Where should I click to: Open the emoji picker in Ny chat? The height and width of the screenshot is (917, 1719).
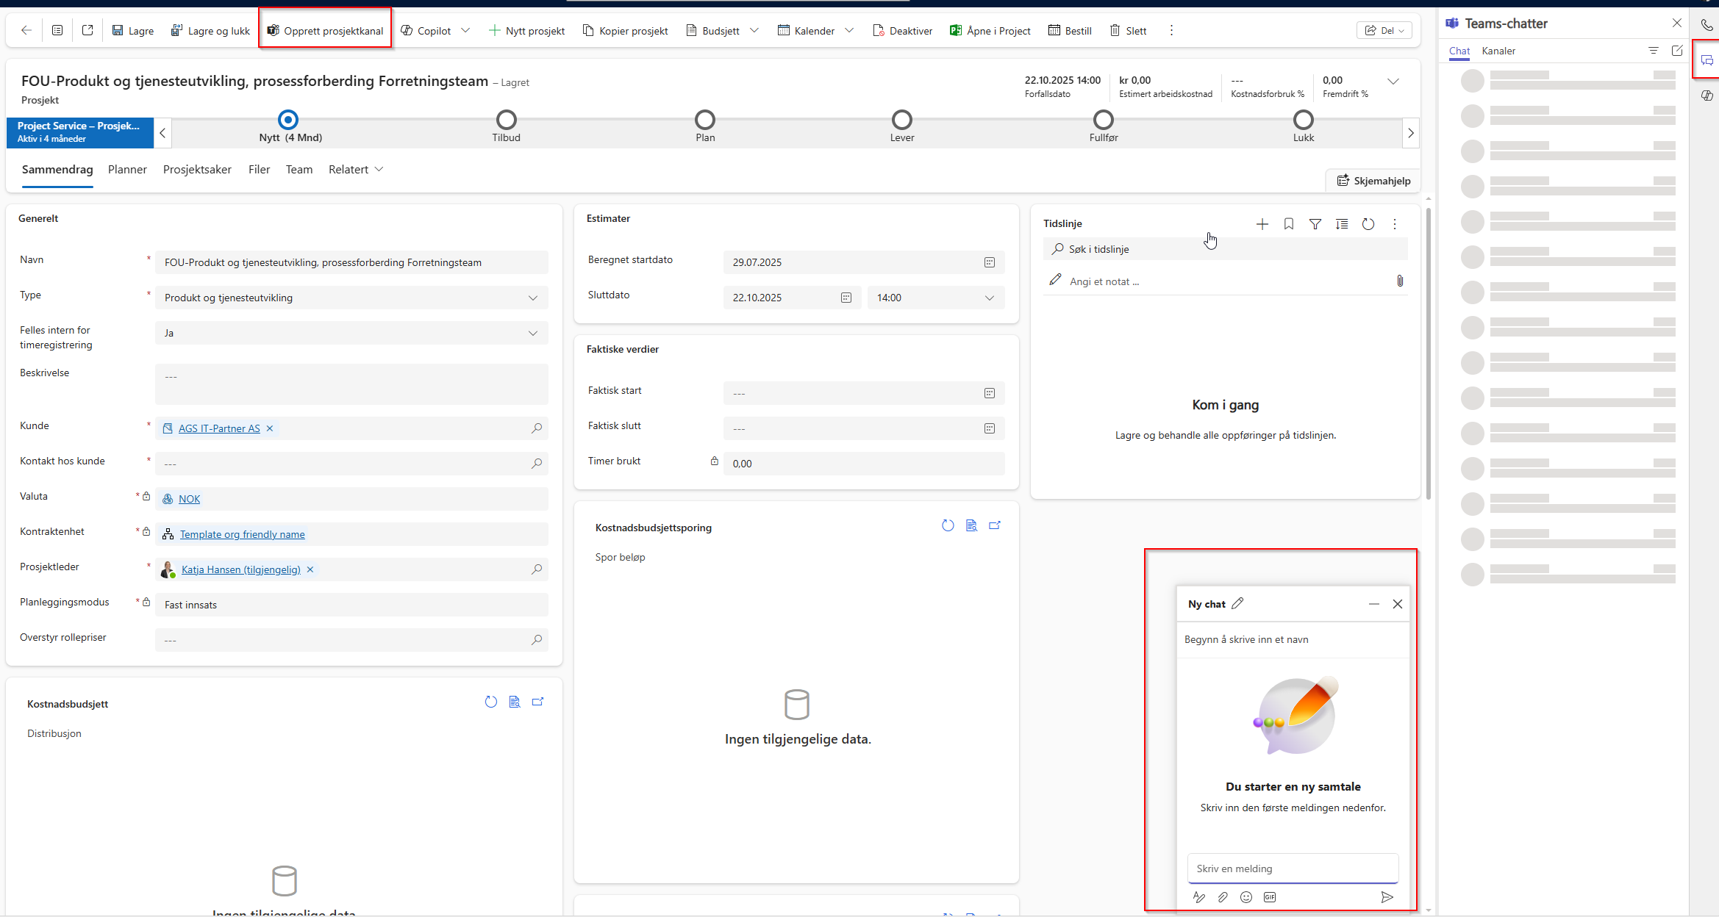[1246, 896]
